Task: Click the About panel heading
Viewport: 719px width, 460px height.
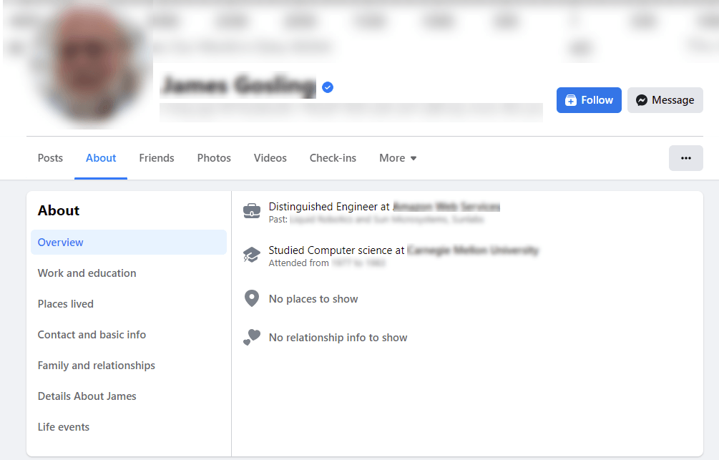Action: pyautogui.click(x=59, y=210)
